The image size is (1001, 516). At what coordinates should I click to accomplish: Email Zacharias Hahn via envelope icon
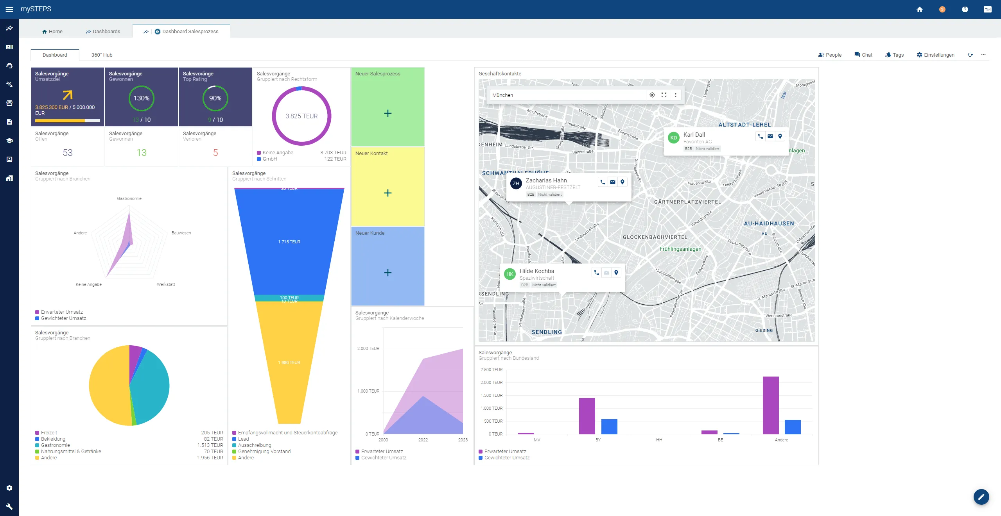coord(612,182)
